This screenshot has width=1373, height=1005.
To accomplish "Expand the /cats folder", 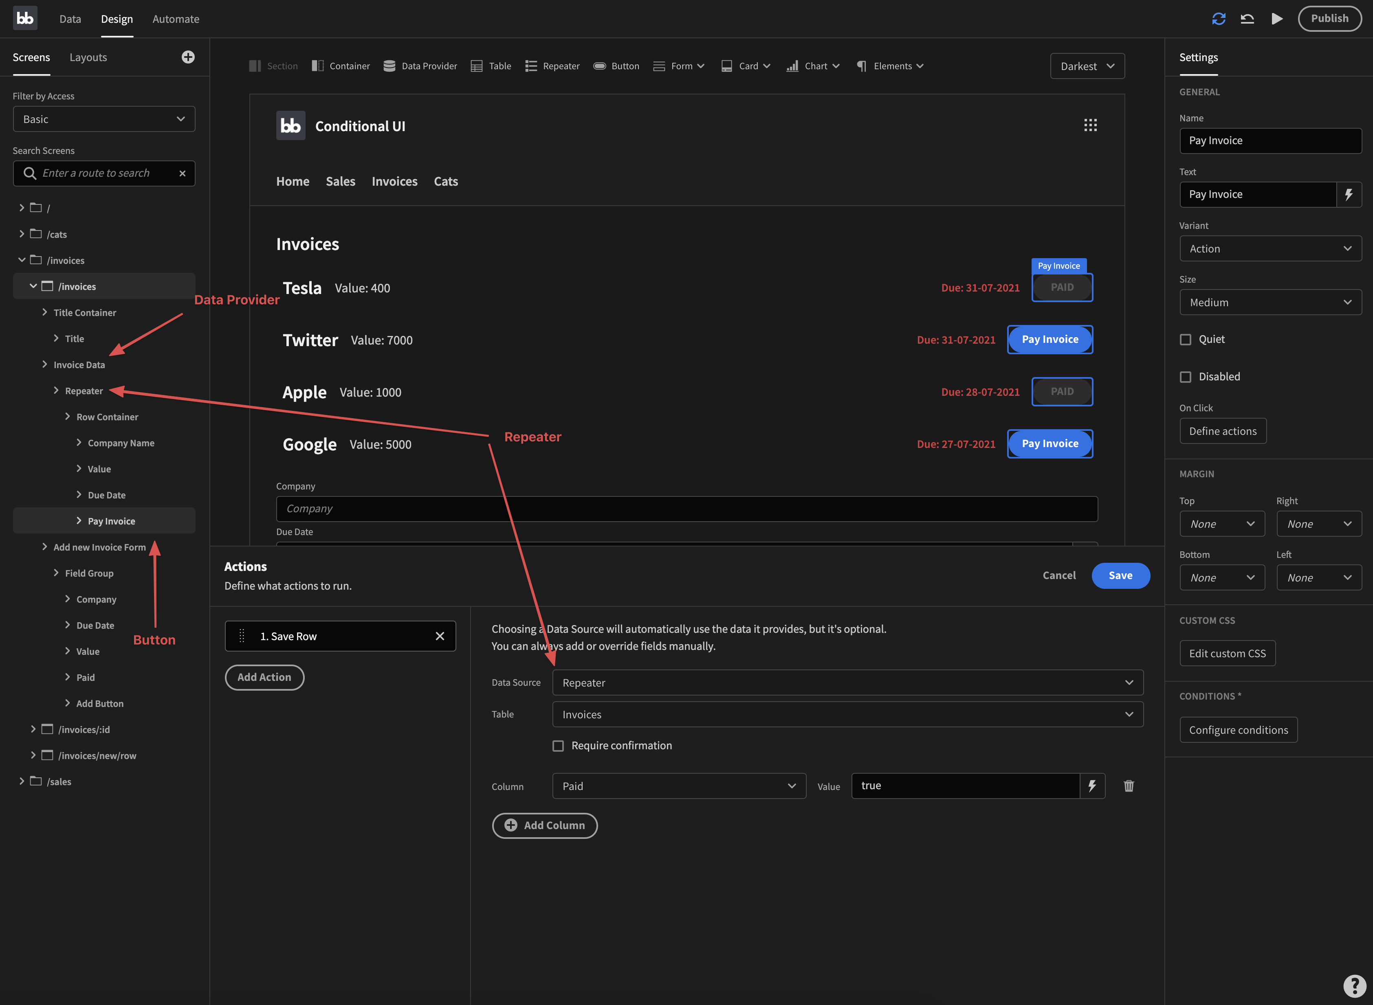I will (22, 234).
